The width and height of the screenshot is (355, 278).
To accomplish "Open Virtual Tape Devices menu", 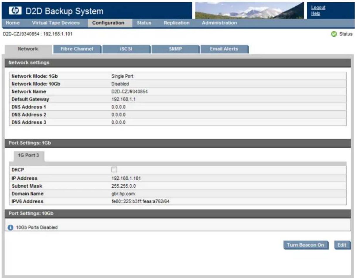I will (56, 23).
